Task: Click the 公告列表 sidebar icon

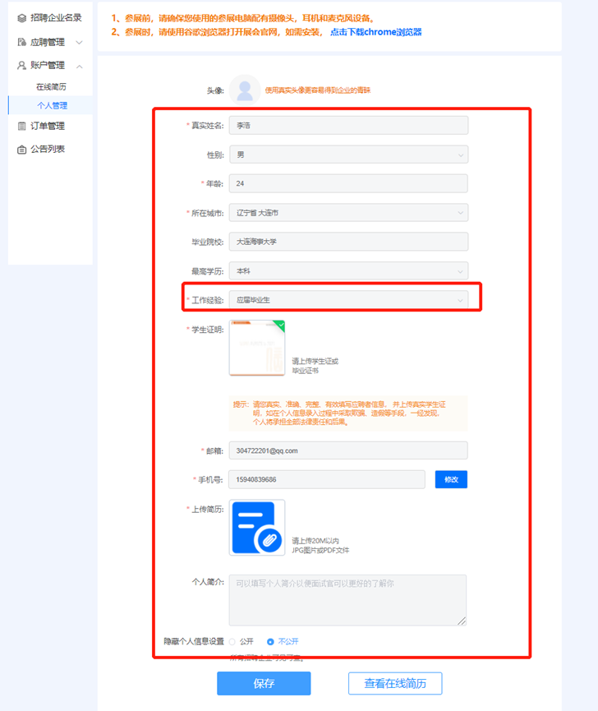Action: coord(21,149)
